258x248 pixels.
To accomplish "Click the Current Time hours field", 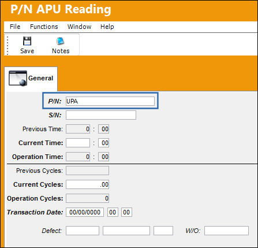I will tap(78, 143).
